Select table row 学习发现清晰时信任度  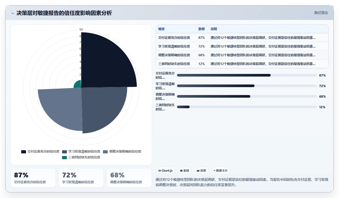(x=242, y=46)
